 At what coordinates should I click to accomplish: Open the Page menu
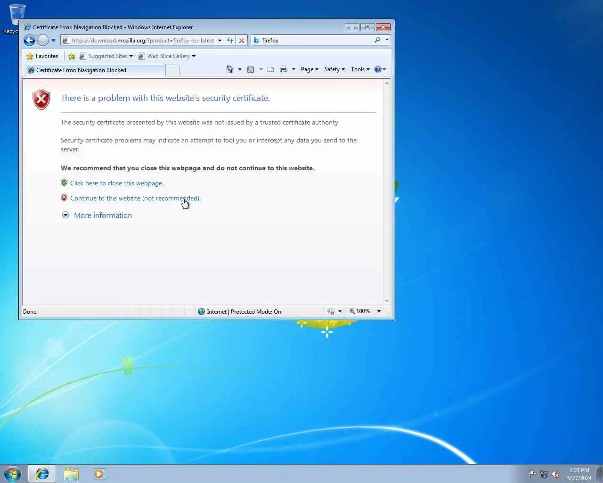tap(310, 69)
